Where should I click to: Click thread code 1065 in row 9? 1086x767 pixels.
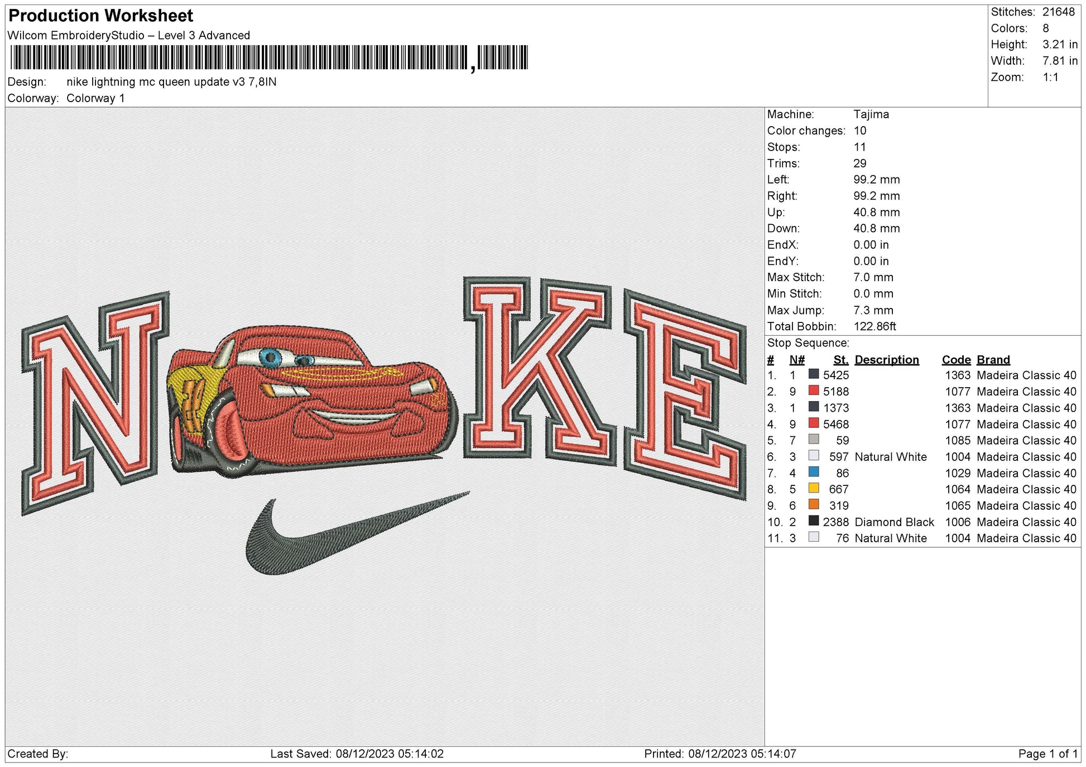[958, 506]
